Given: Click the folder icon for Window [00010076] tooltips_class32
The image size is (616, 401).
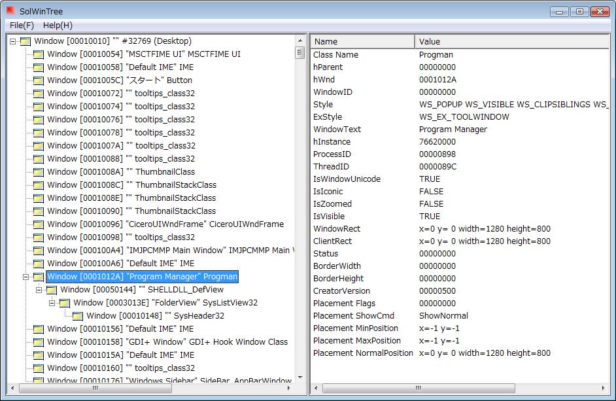Looking at the screenshot, I should point(39,120).
